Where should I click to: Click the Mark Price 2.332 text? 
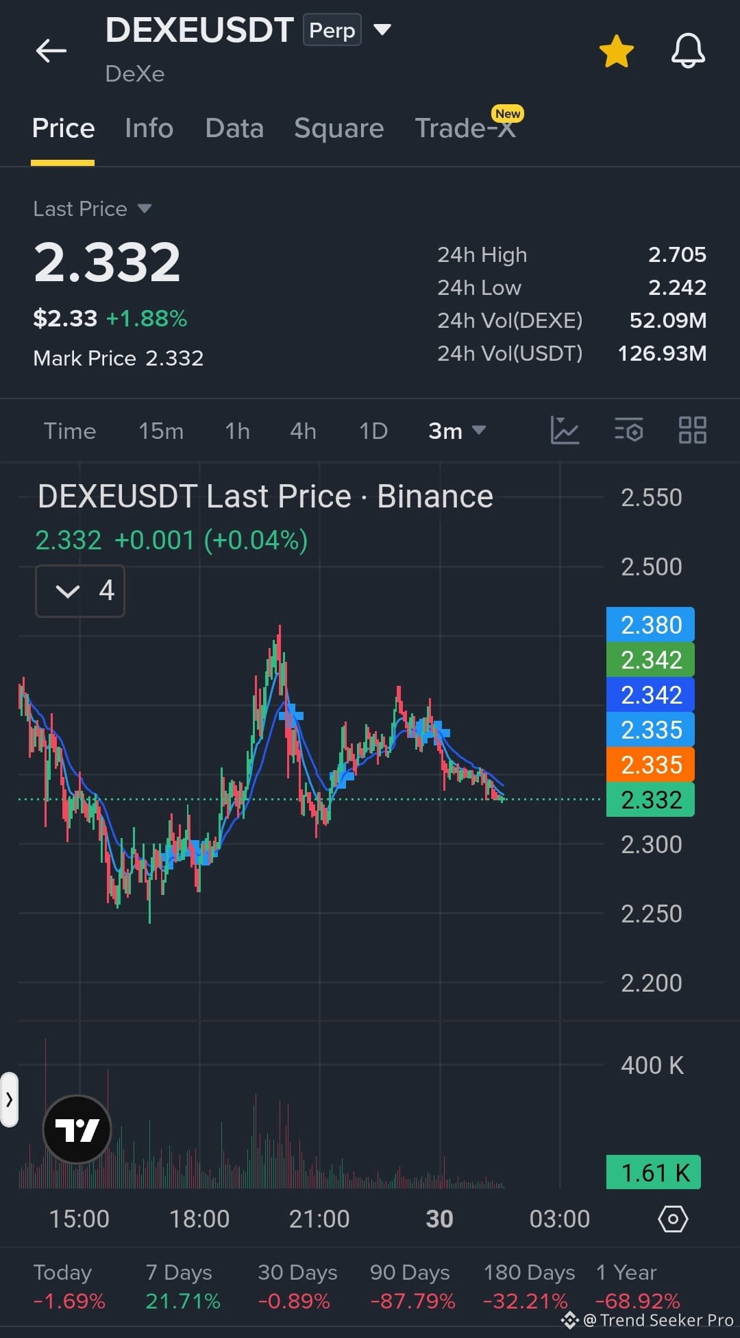point(118,358)
